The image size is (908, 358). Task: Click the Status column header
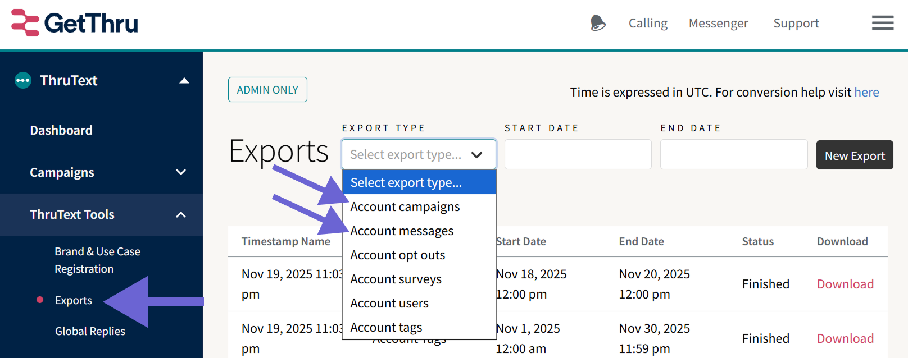tap(757, 241)
